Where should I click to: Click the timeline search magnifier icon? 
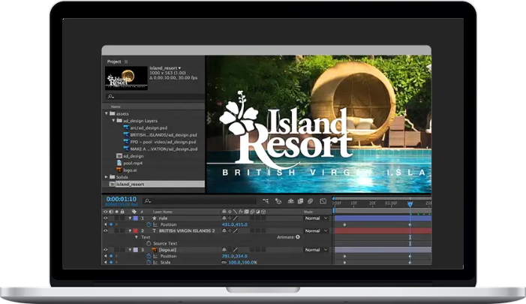[x=147, y=201]
